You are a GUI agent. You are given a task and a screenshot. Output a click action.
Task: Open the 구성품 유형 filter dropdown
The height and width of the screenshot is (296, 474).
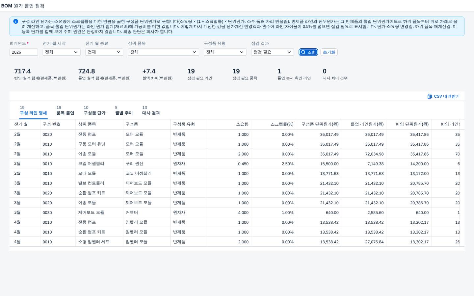click(225, 52)
